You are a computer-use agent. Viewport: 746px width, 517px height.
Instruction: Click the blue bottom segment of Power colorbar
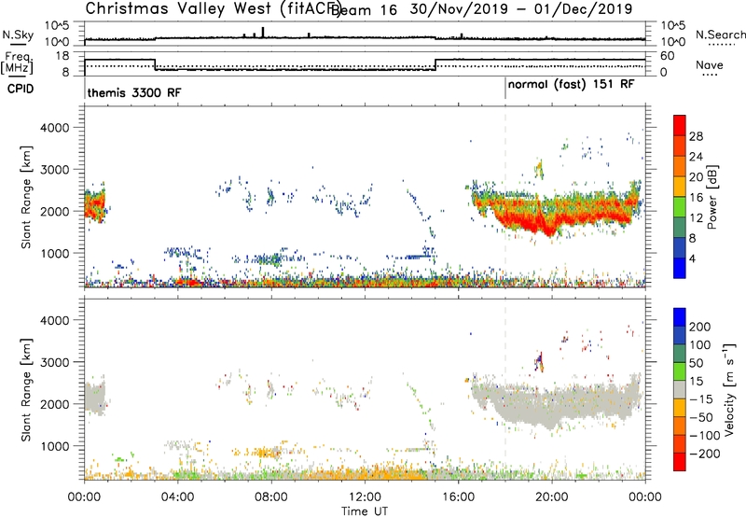pos(680,268)
